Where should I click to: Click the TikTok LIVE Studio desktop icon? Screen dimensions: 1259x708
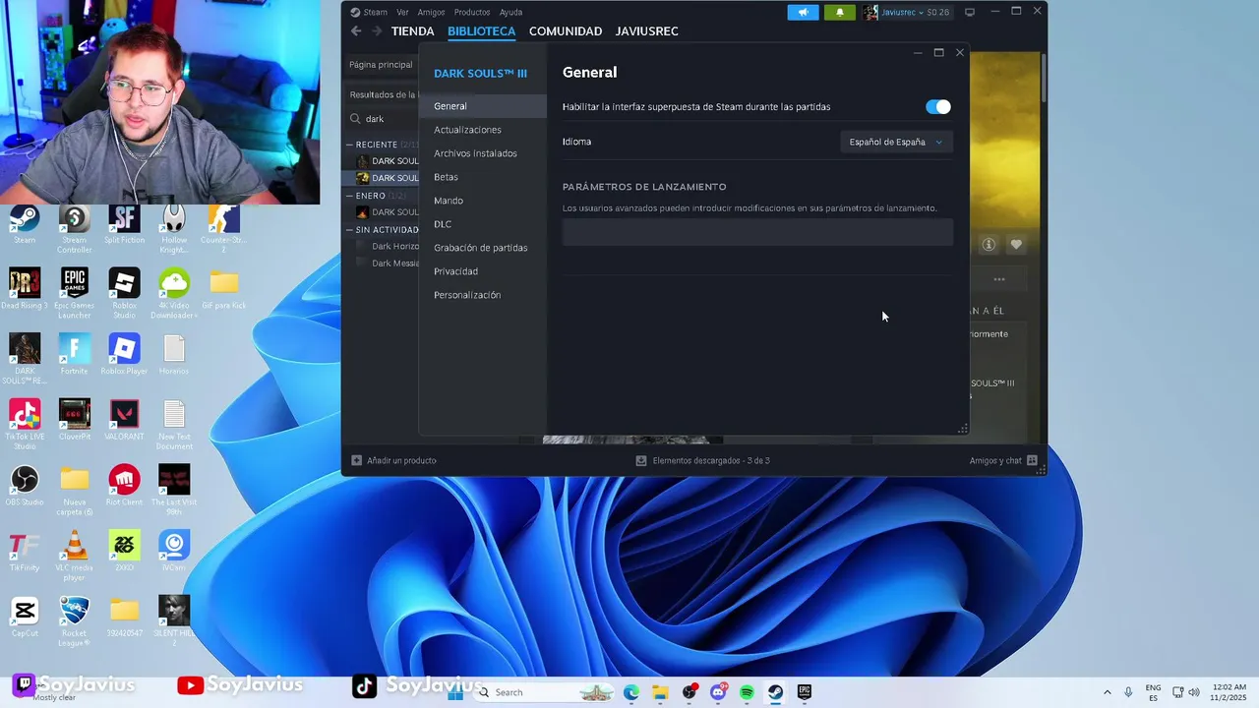tap(25, 424)
